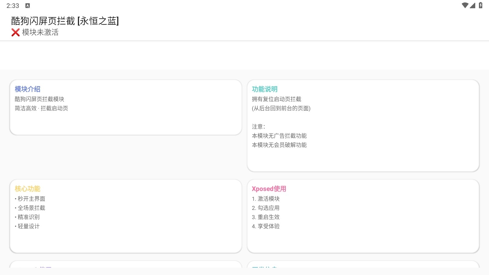The width and height of the screenshot is (489, 275).
Task: Tap step 3. 重启生效
Action: [x=266, y=217]
